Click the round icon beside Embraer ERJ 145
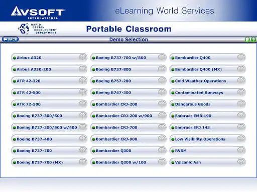 click(241, 127)
